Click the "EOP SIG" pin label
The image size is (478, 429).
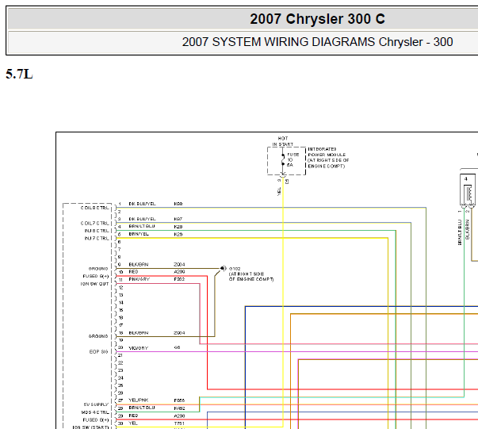99,351
